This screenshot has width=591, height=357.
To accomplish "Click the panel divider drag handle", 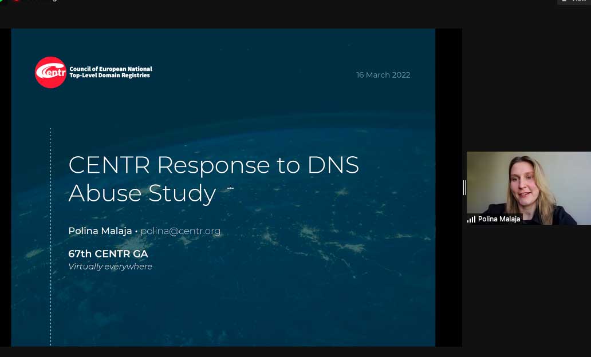I will pos(464,188).
